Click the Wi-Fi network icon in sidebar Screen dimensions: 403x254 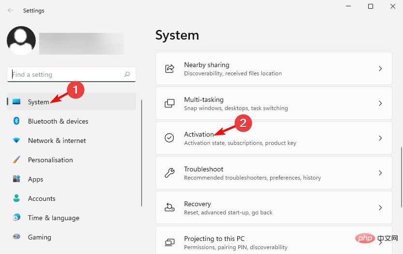point(16,141)
